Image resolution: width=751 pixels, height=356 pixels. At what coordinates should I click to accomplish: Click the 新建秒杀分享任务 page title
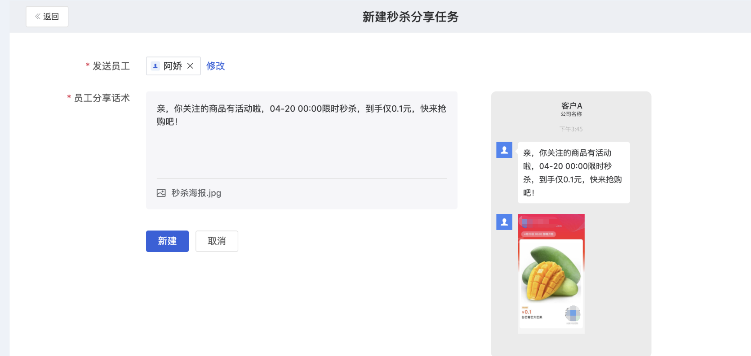click(x=410, y=17)
